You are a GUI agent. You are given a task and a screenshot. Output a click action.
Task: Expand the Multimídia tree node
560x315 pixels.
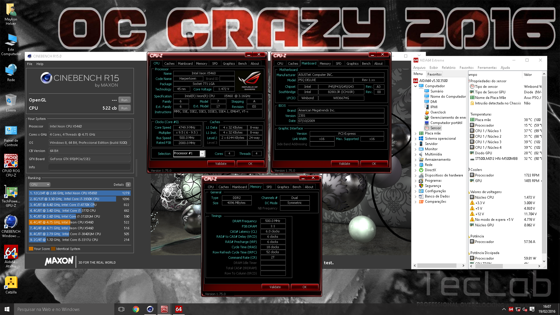(415, 154)
